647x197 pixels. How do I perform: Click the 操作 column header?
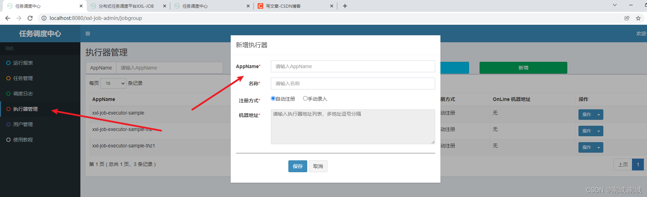coord(583,99)
